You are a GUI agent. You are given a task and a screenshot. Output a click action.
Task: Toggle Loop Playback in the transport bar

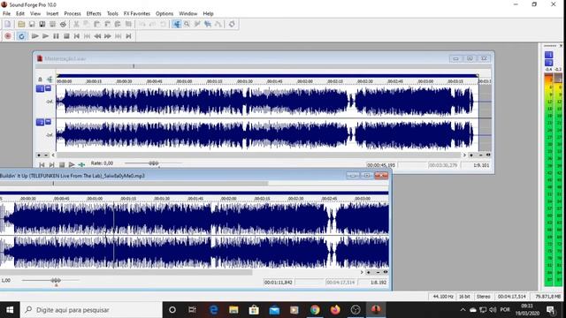(x=21, y=36)
